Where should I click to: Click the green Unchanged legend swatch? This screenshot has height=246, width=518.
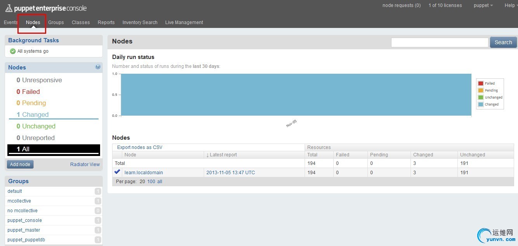pos(481,97)
